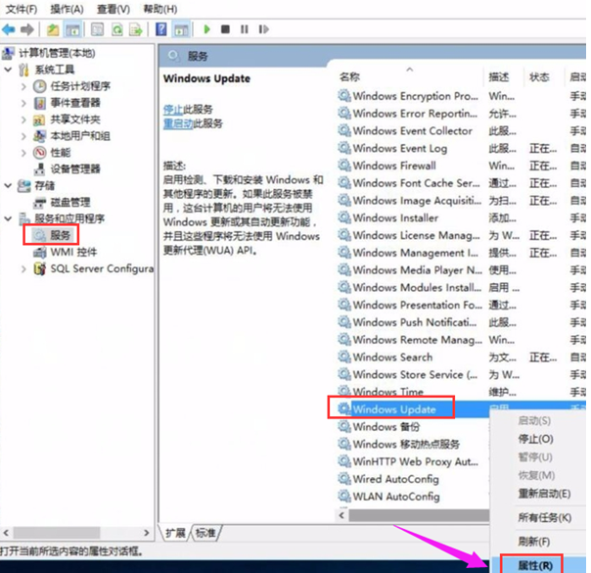Select 设备管理器 in the tree

(74, 168)
